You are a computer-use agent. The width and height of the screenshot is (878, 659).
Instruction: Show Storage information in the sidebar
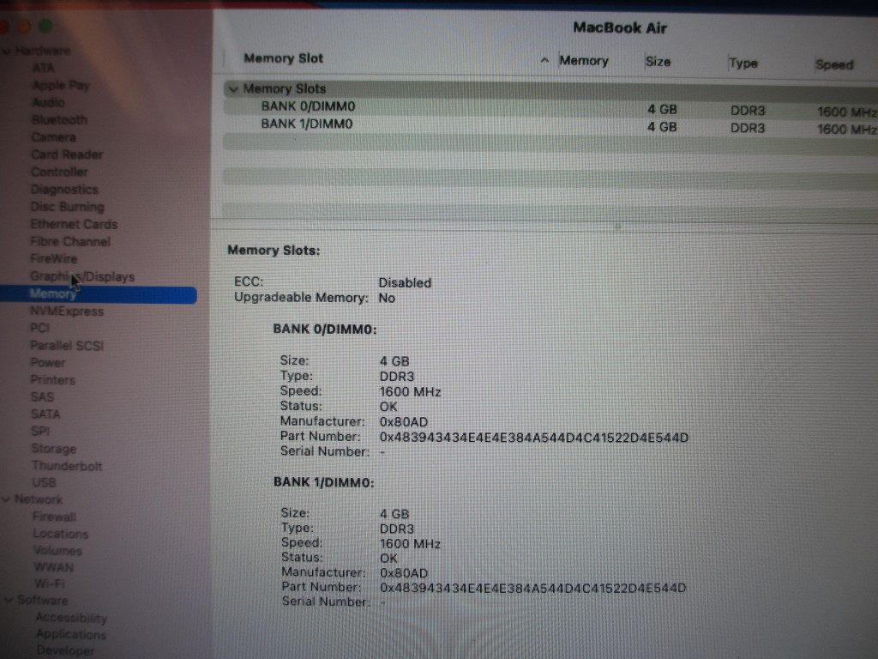pyautogui.click(x=54, y=449)
